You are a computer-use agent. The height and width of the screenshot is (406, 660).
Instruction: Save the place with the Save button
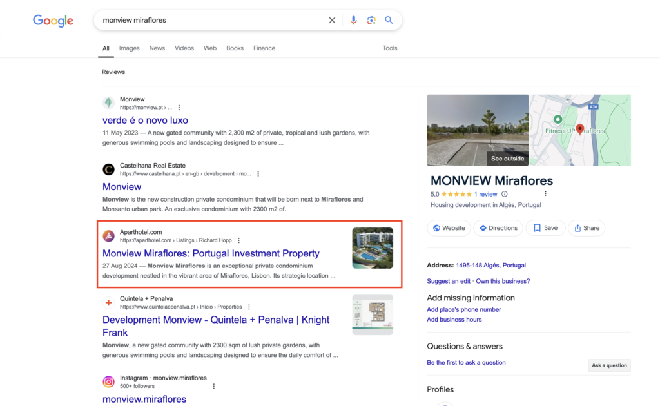coord(545,228)
